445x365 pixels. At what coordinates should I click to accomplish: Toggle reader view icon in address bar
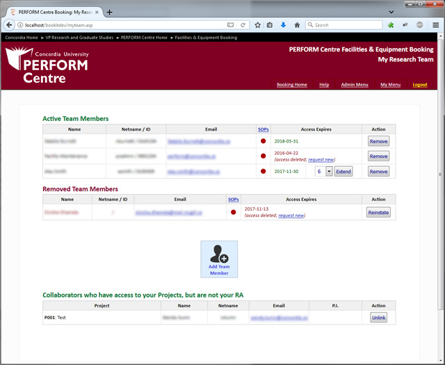(230, 25)
